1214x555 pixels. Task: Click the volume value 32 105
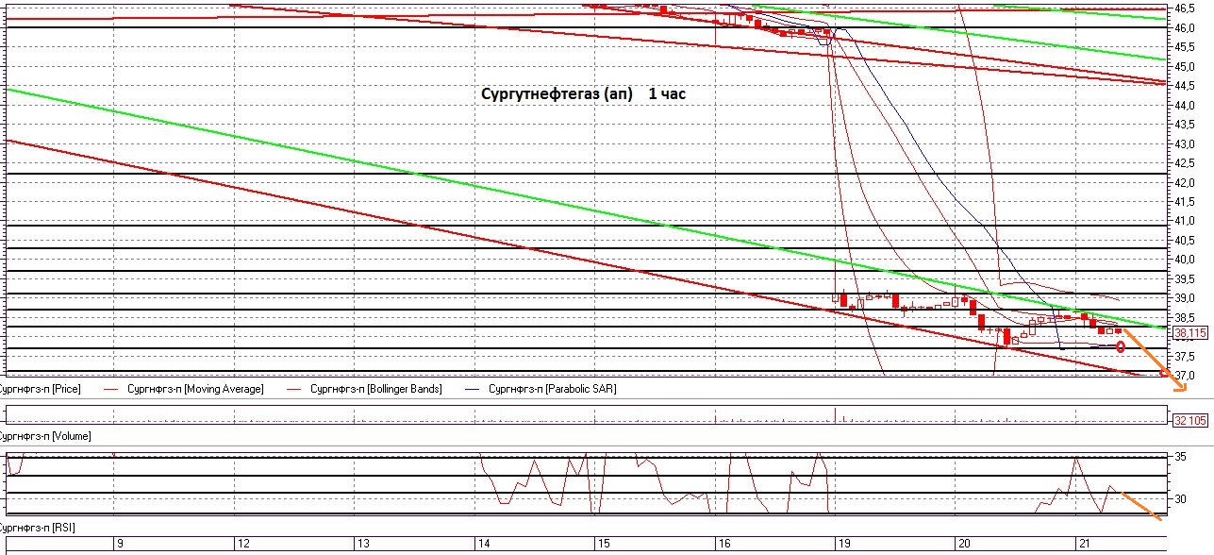pos(1189,420)
